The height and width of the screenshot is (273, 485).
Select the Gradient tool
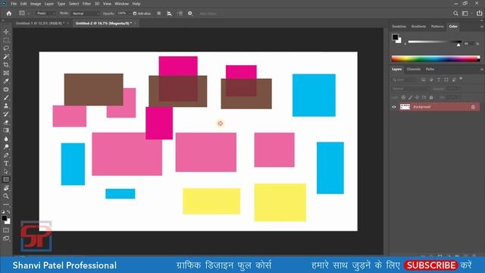(x=6, y=130)
